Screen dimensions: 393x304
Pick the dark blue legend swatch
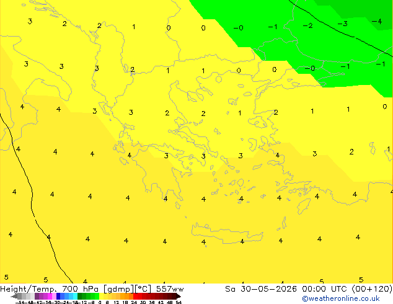(x=58, y=296)
